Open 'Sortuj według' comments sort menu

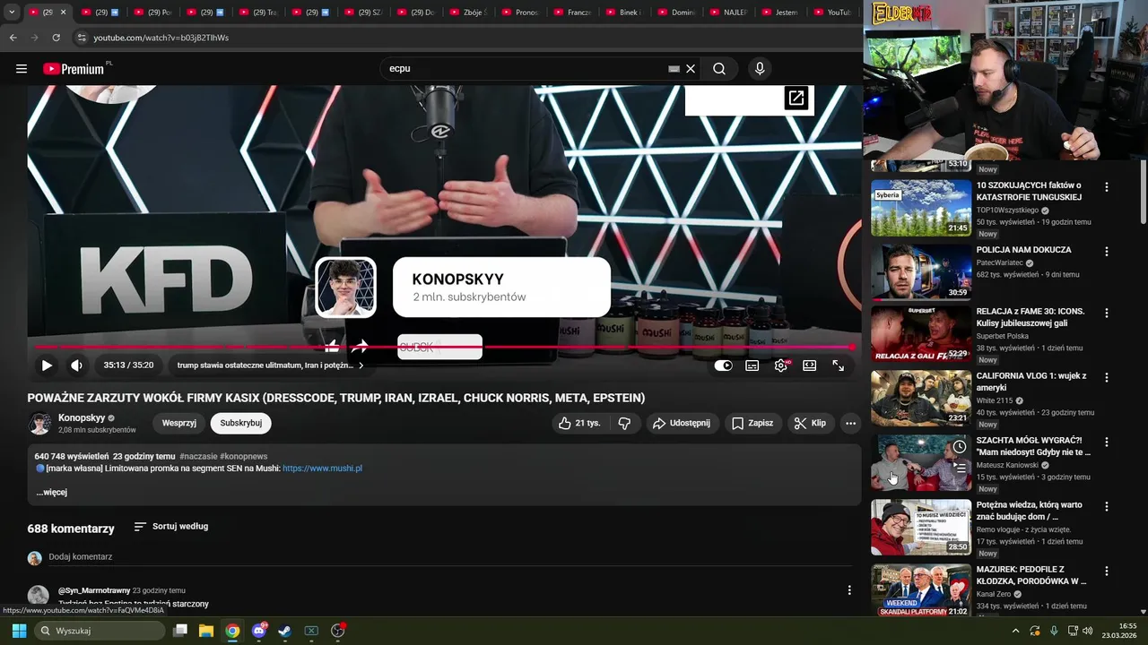click(x=171, y=527)
